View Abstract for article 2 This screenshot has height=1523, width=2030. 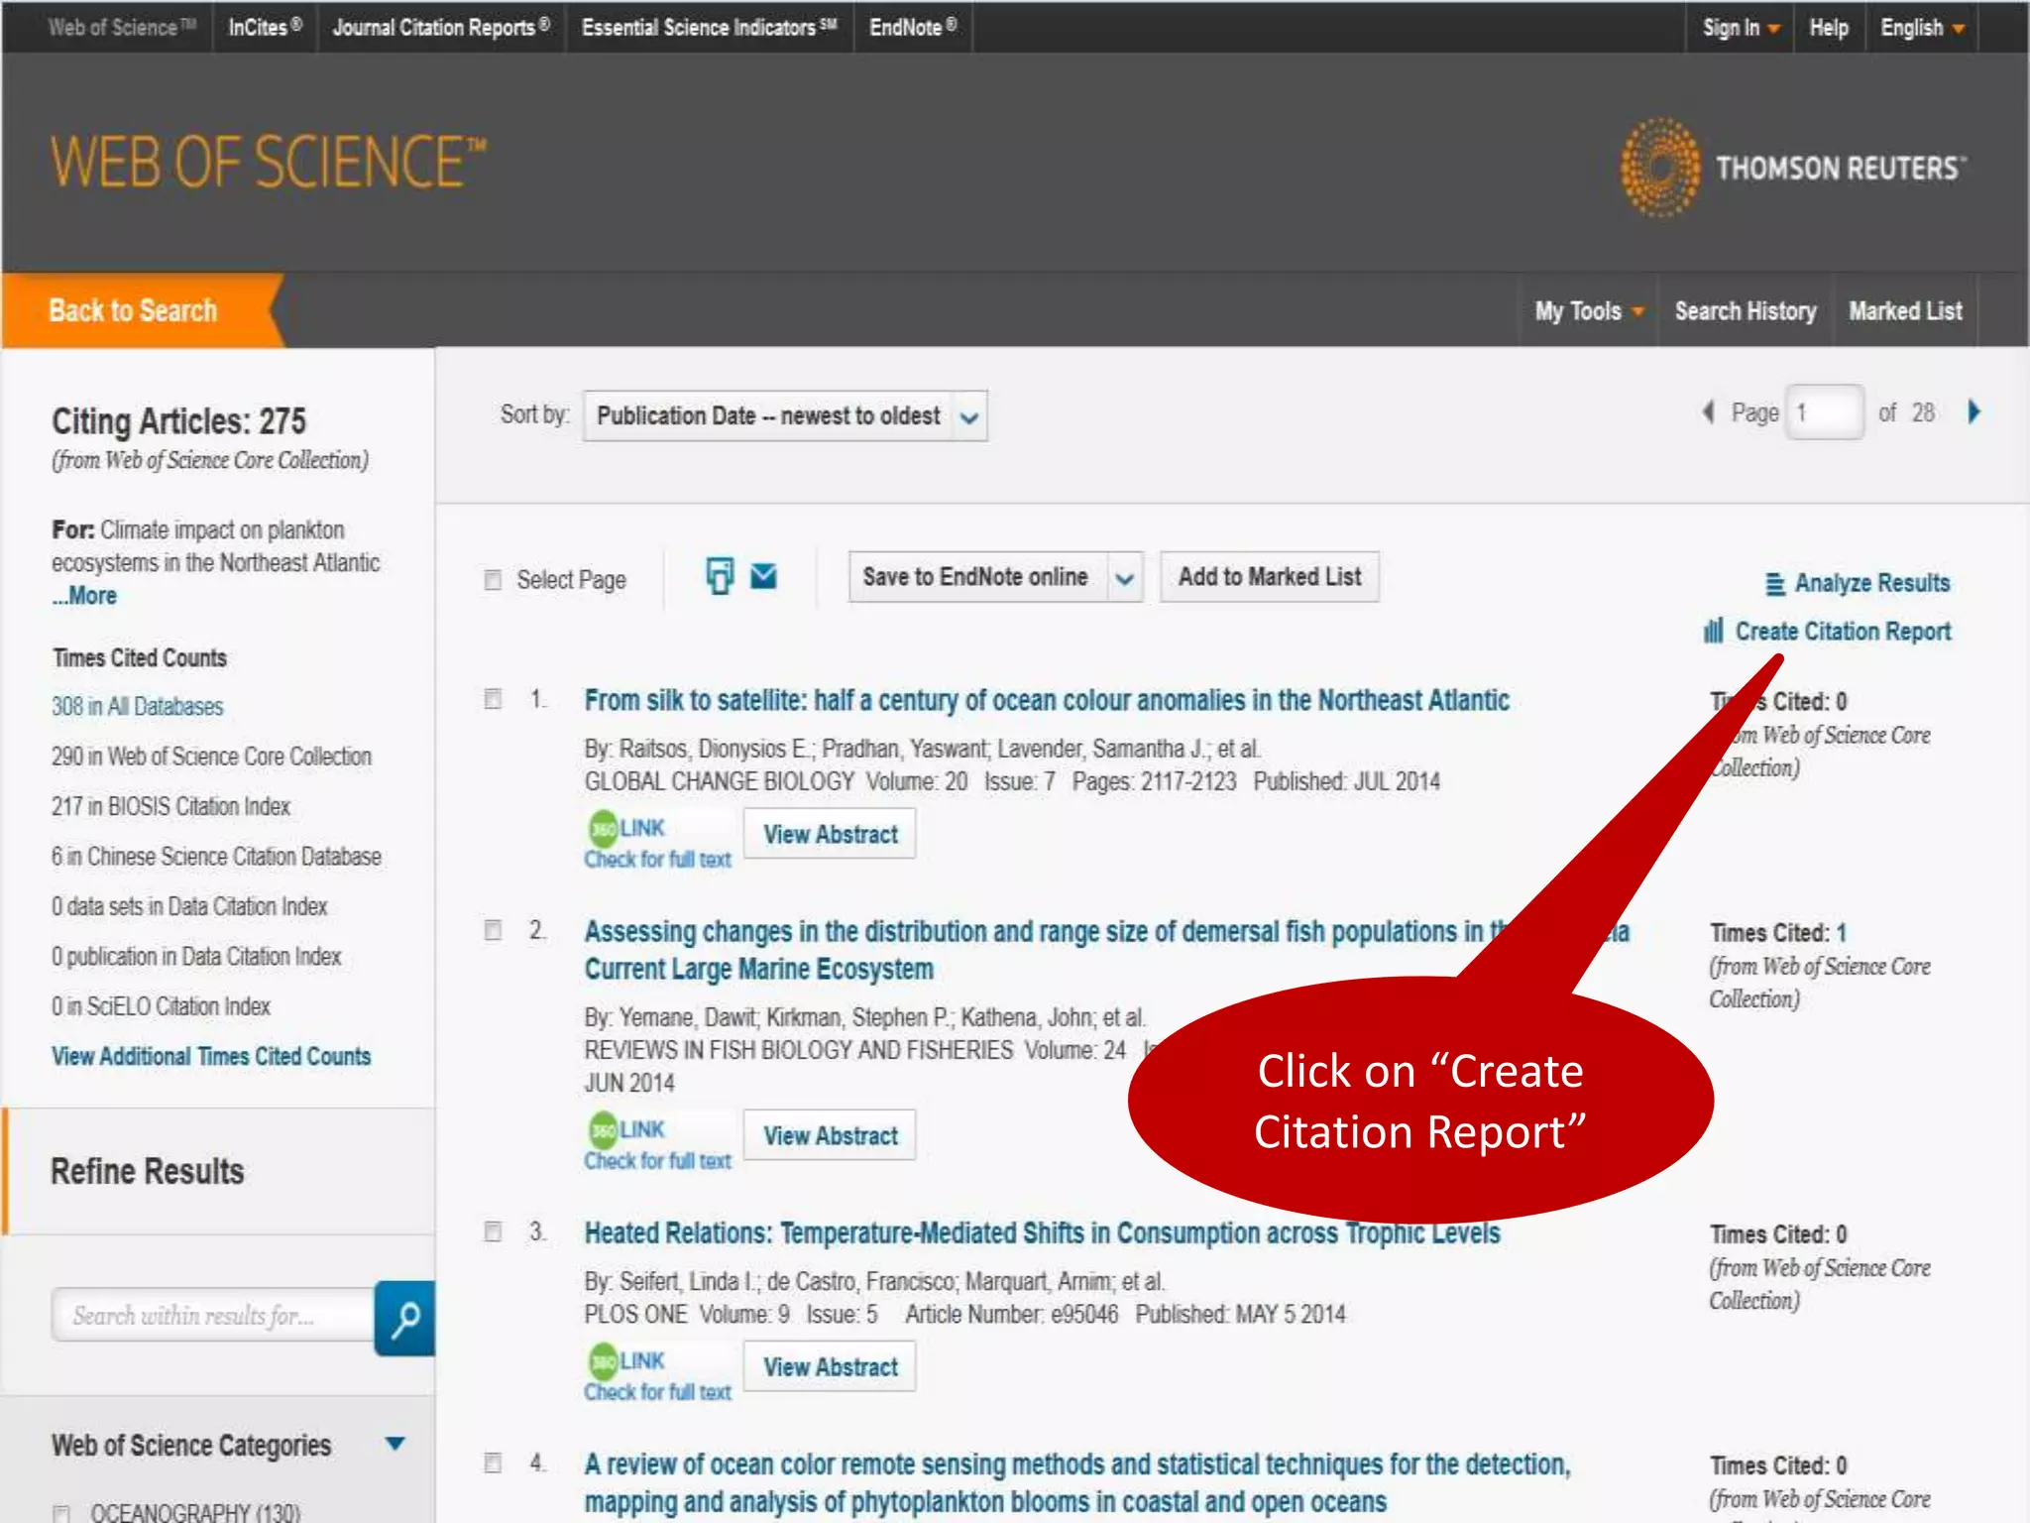click(831, 1135)
